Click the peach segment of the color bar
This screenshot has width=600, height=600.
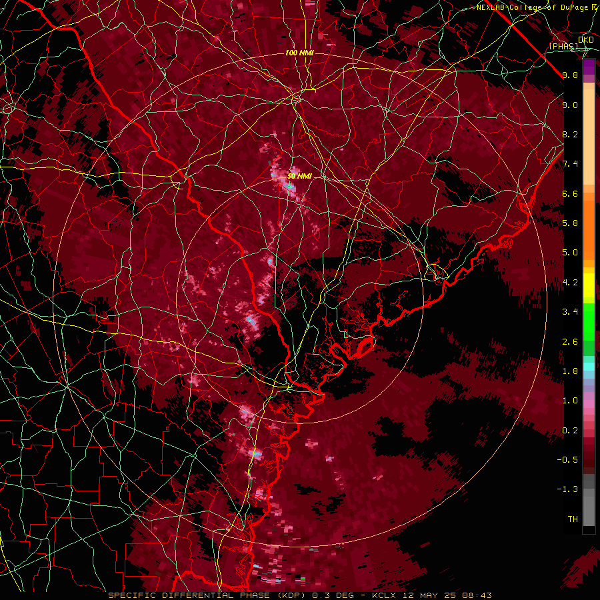point(589,134)
